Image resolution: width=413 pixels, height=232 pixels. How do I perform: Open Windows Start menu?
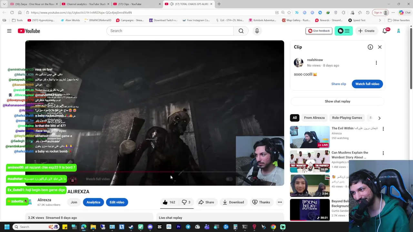7,227
